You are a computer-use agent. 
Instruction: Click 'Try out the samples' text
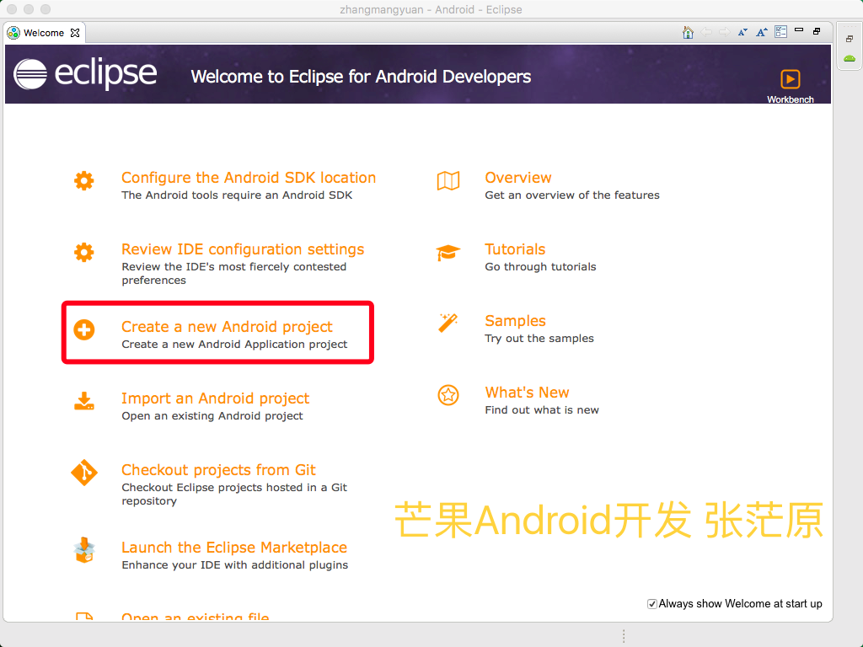tap(539, 339)
